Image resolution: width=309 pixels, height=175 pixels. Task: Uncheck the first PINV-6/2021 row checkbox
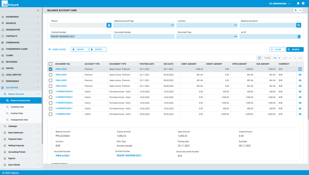pyautogui.click(x=51, y=69)
